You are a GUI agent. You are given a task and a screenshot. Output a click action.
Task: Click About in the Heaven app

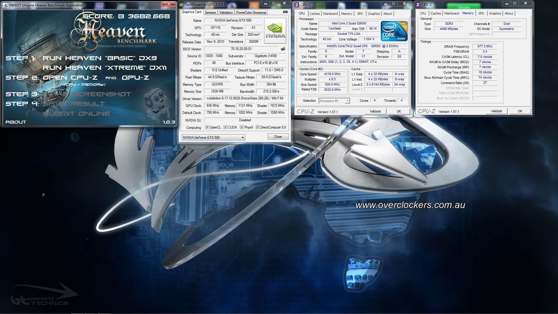[16, 122]
